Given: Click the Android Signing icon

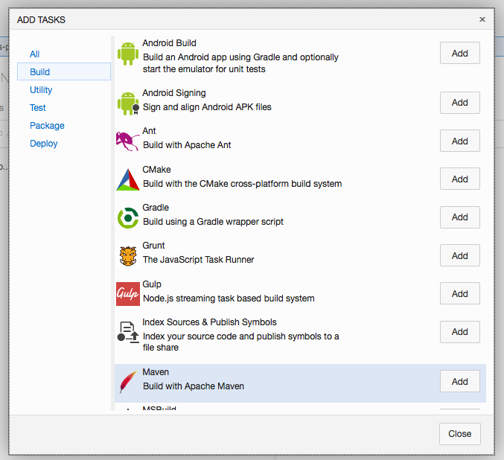Looking at the screenshot, I should coord(128,103).
